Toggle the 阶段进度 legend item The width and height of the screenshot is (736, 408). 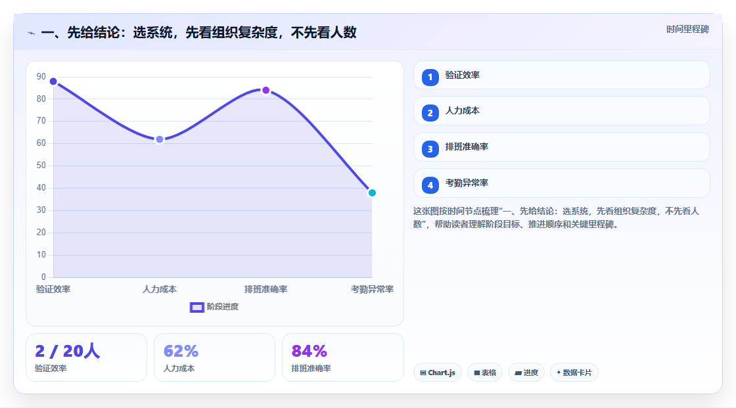pos(214,307)
